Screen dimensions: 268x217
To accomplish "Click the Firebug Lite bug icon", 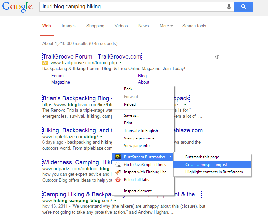I will [x=118, y=172].
